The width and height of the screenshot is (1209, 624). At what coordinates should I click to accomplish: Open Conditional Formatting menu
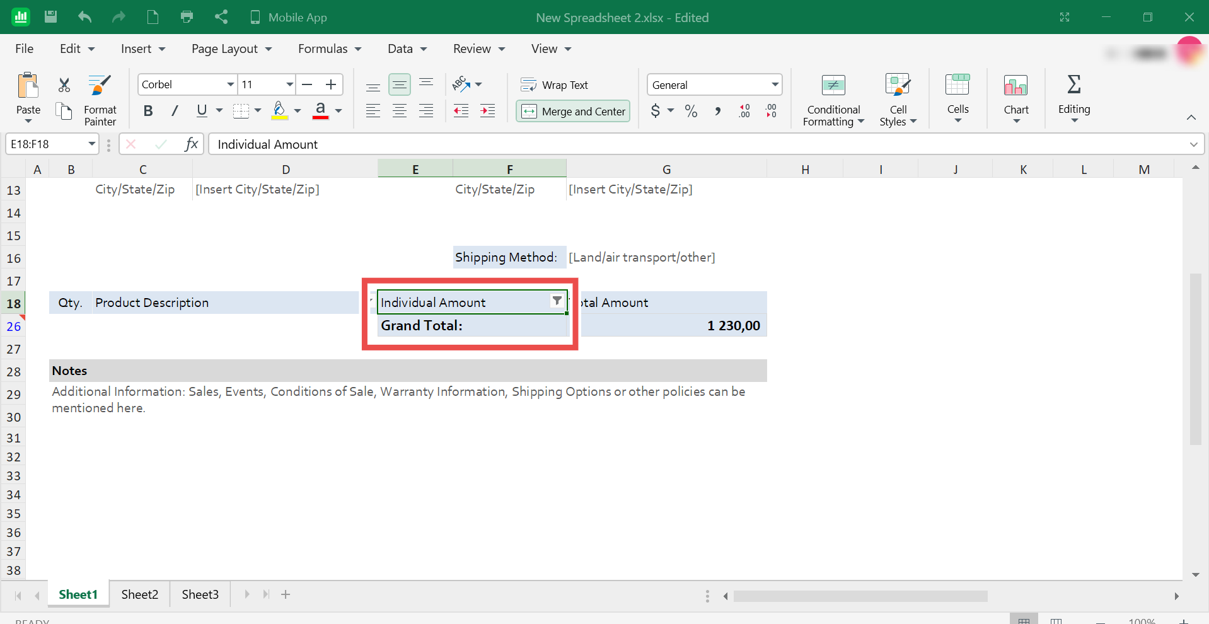coord(833,100)
